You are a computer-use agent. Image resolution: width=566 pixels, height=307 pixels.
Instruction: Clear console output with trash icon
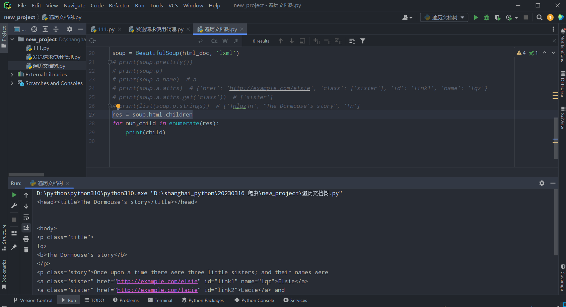click(26, 249)
